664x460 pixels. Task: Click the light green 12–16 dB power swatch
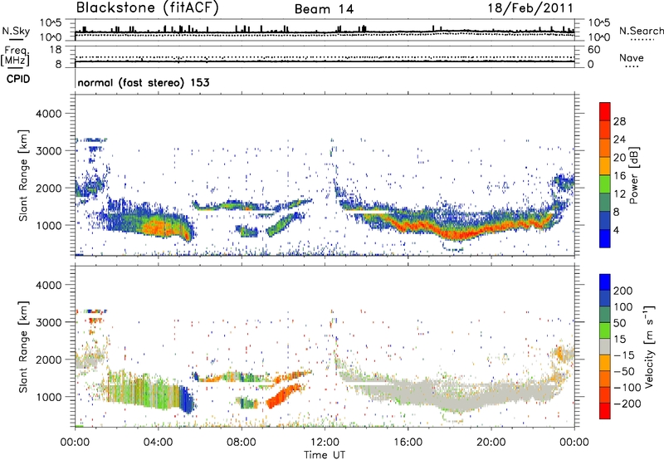pyautogui.click(x=605, y=184)
